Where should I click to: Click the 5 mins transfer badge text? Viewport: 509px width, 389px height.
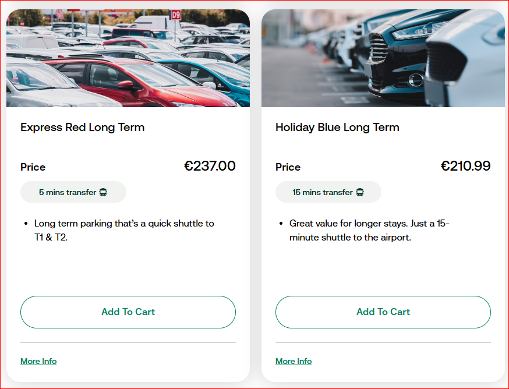pyautogui.click(x=68, y=192)
